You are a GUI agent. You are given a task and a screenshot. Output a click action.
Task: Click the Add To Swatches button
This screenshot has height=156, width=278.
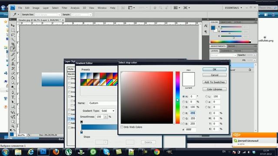pos(215,82)
